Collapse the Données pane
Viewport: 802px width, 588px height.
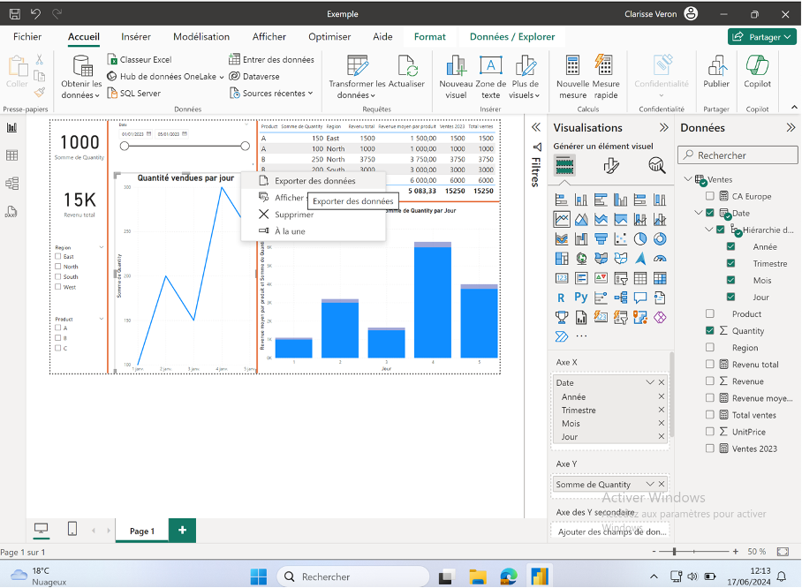coord(791,127)
